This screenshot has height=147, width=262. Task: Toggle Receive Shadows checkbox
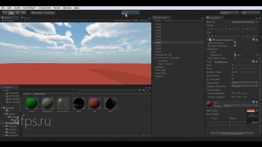pyautogui.click(x=235, y=46)
